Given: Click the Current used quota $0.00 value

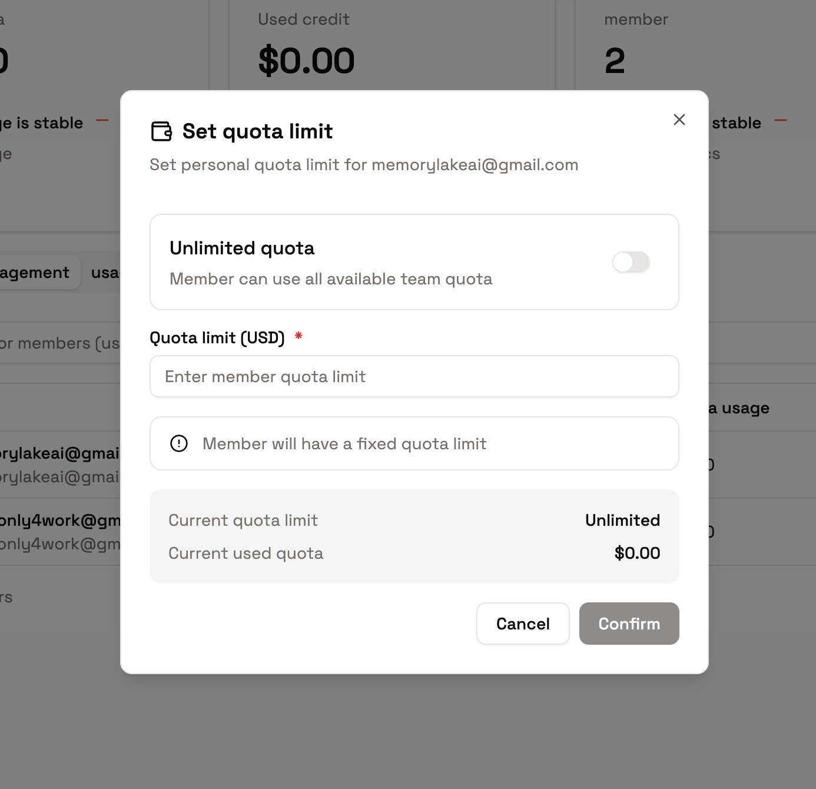Looking at the screenshot, I should click(637, 553).
